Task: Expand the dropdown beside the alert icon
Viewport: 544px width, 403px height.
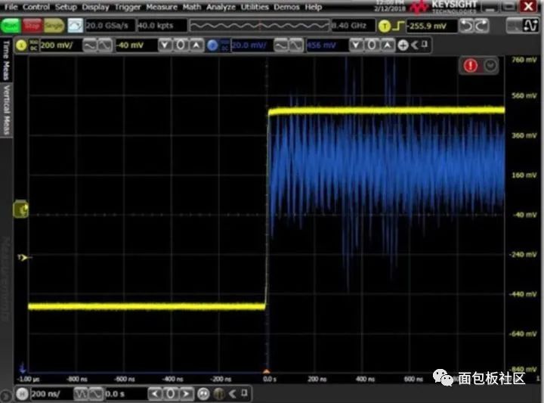Action: click(x=490, y=65)
